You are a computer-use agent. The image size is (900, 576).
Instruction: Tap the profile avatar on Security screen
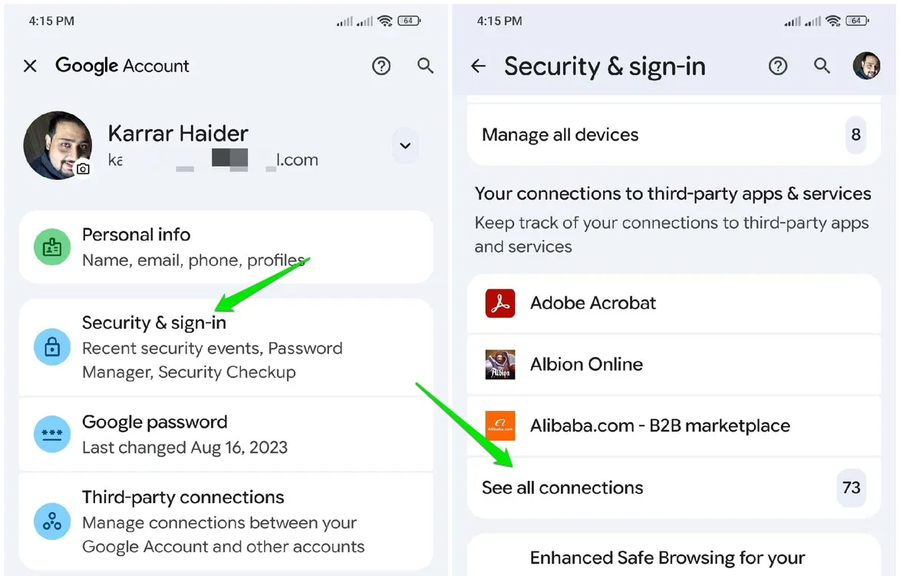(867, 66)
